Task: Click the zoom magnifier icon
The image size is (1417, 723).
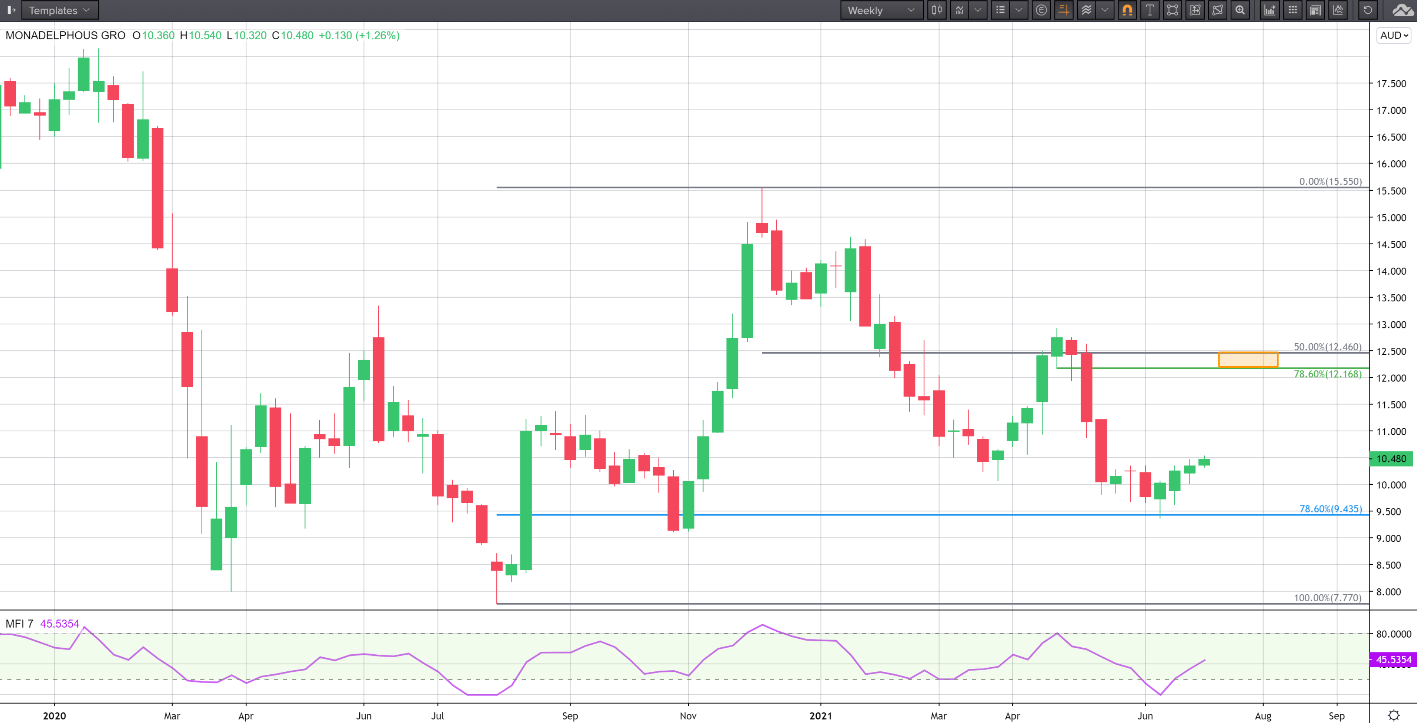Action: point(1240,10)
